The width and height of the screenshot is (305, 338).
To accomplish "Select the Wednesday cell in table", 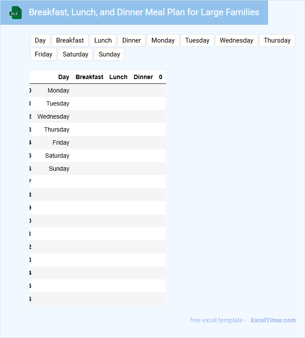I will [x=53, y=116].
